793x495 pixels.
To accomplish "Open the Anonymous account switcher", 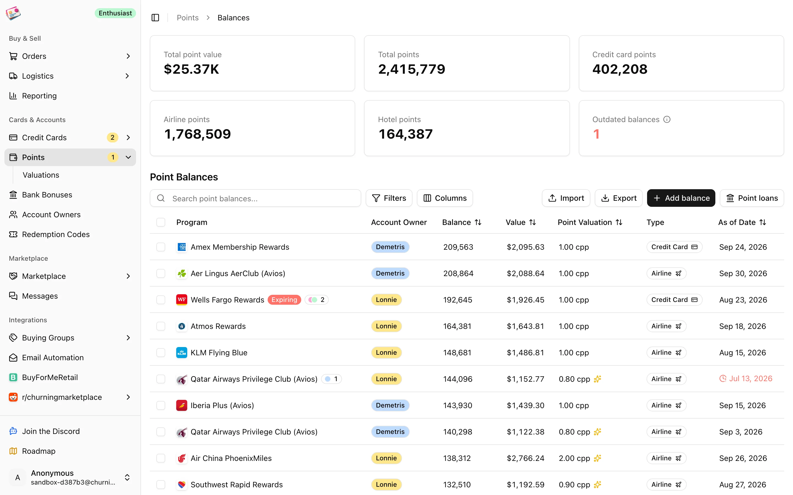I will click(70, 477).
